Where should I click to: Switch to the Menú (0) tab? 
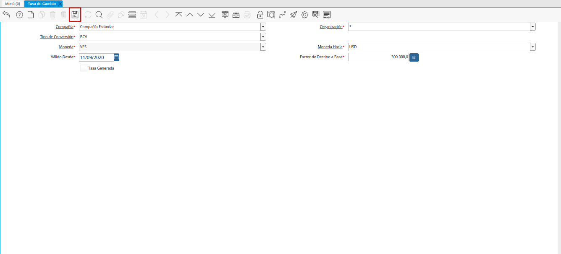click(13, 4)
